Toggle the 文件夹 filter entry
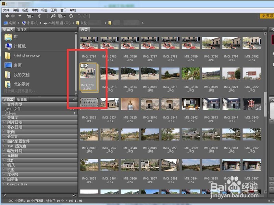This screenshot has height=205, width=274. [x=39, y=113]
